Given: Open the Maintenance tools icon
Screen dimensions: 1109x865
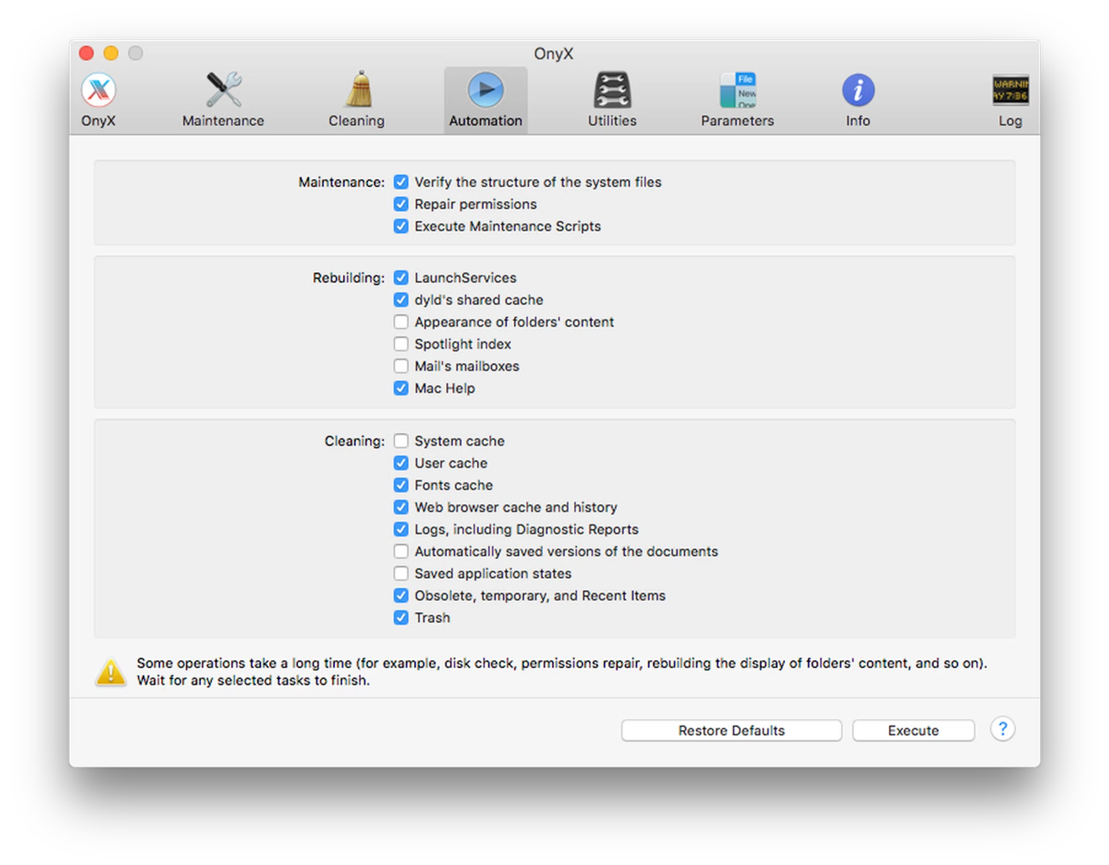Looking at the screenshot, I should tap(224, 90).
